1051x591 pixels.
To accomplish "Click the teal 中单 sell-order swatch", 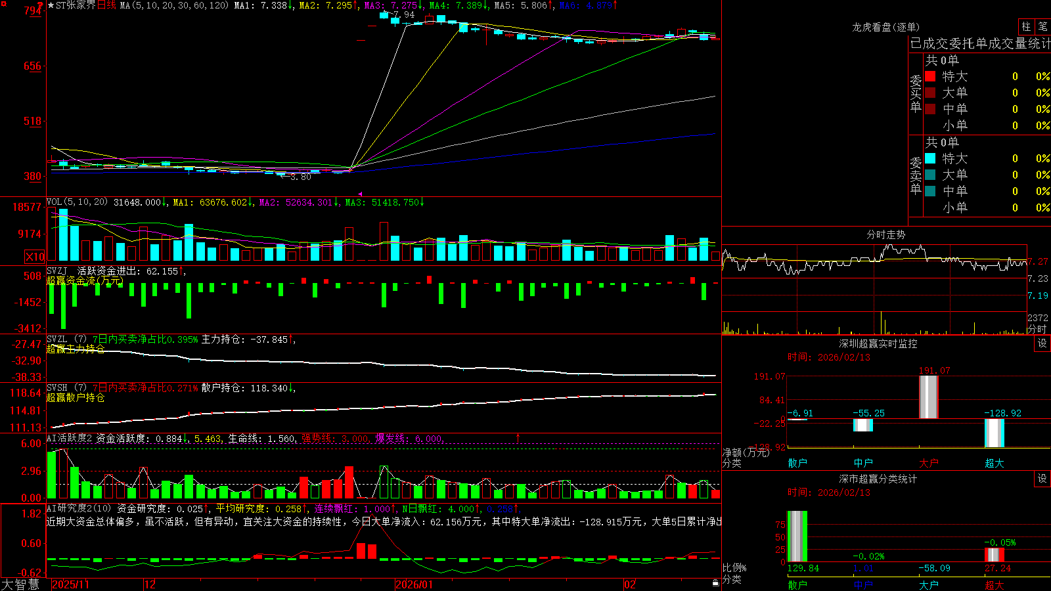I will click(x=930, y=191).
